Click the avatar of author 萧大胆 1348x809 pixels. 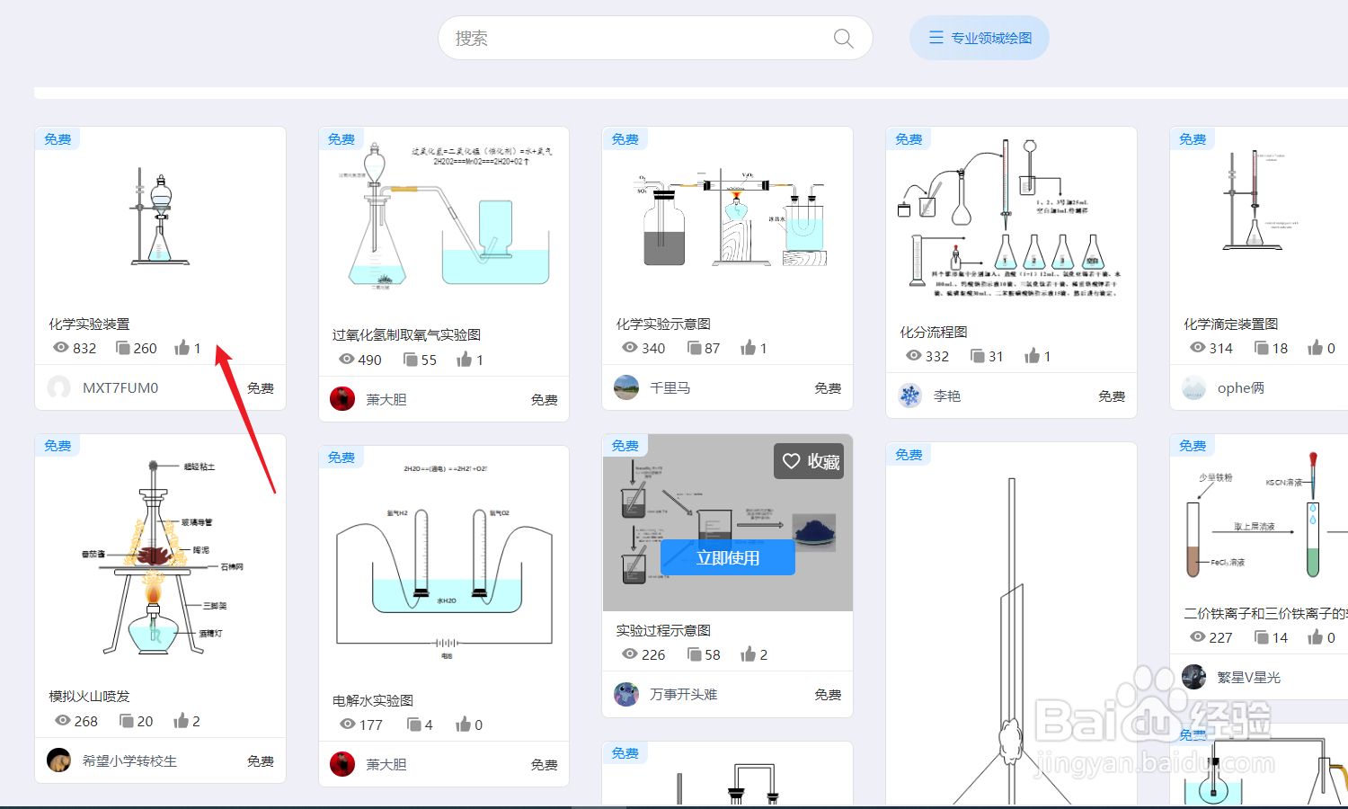342,398
